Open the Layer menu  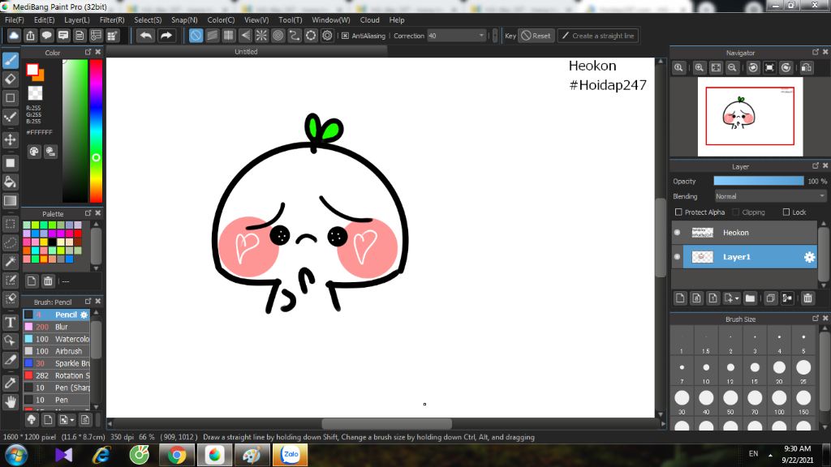pyautogui.click(x=77, y=20)
